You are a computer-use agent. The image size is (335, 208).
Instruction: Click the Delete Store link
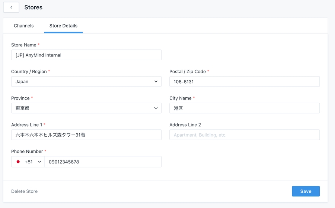(x=24, y=191)
